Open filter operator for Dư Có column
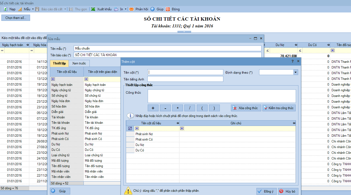The image size is (351, 195). tap(300, 50)
